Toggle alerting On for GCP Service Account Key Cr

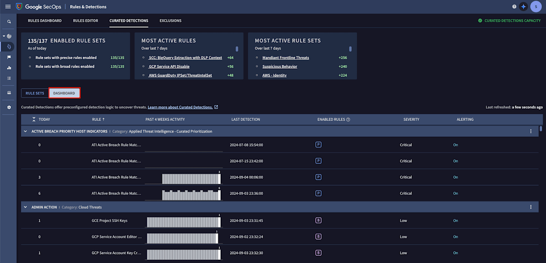tap(455, 253)
